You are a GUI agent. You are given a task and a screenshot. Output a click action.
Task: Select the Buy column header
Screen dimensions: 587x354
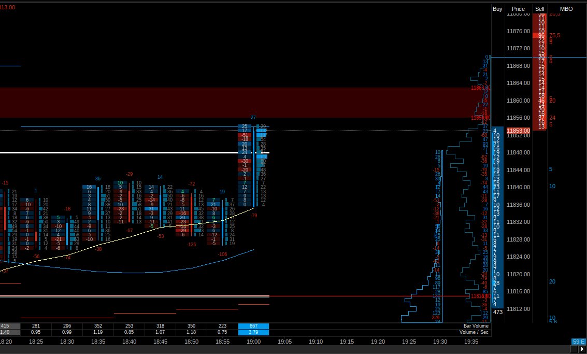pyautogui.click(x=497, y=9)
